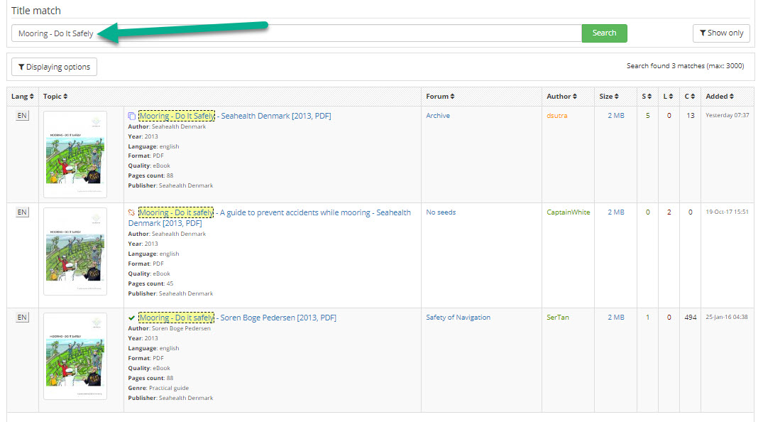Image resolution: width=763 pixels, height=422 pixels.
Task: Click the EN language badge in first row
Action: [22, 116]
